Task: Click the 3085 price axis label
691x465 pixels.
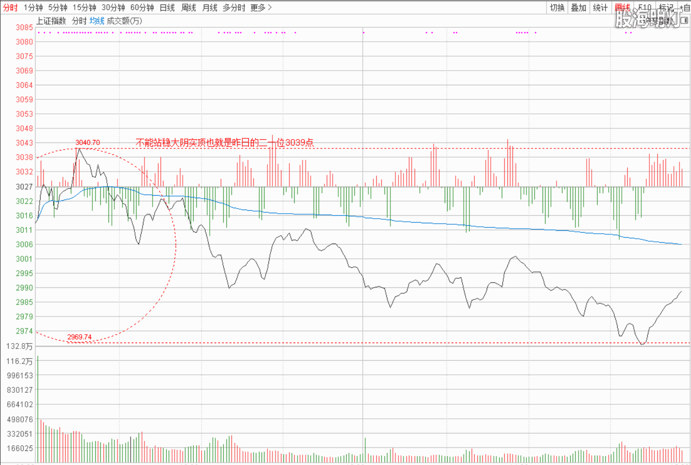Action: (x=24, y=28)
